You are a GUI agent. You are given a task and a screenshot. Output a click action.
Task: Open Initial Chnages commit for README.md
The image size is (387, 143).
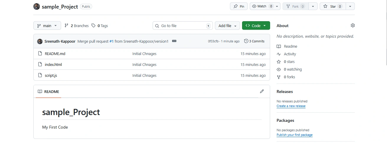tap(144, 54)
